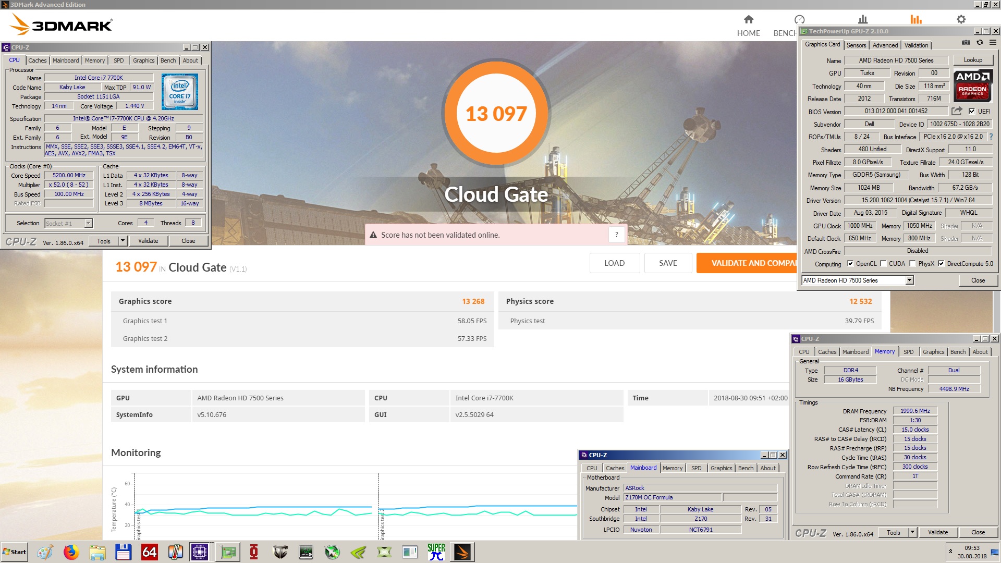Click VALIDATE AND COMPARE button

[747, 263]
